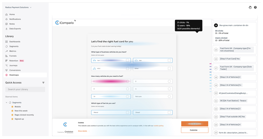
Task: Click the pink marker in the heatmap scroll strip
Action: coord(210,64)
